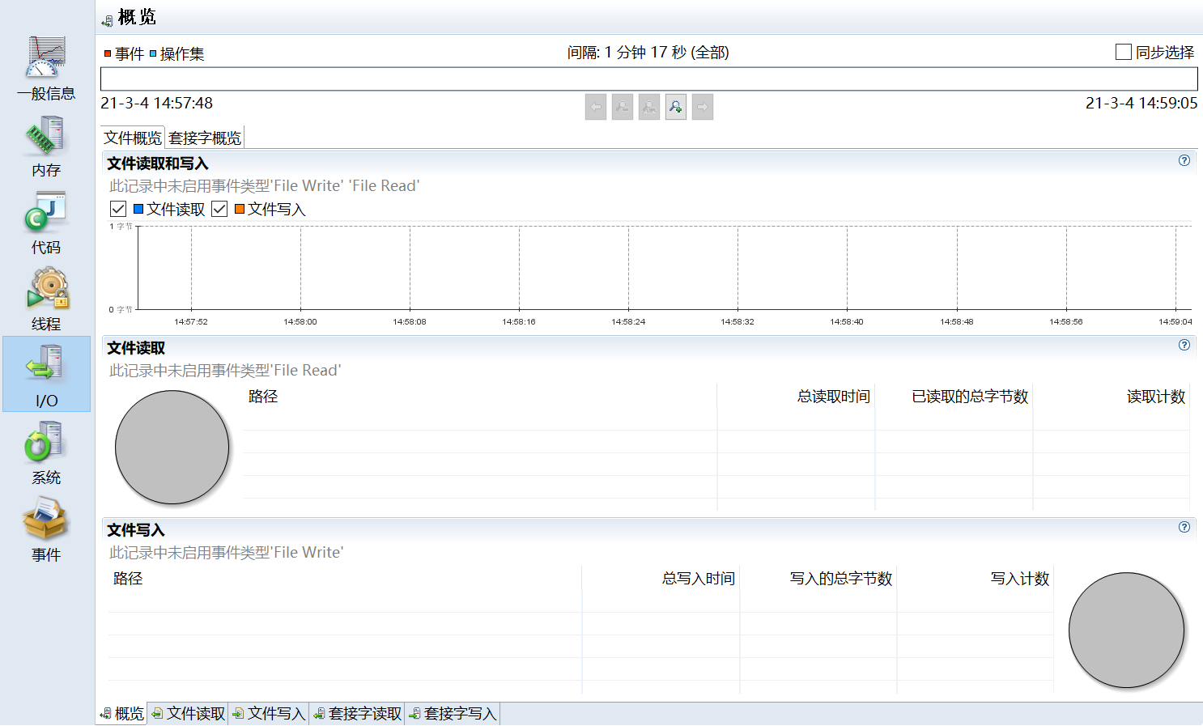Screen dimensions: 1203x726
Task: Click the start time 21-3-4 14:57:48
Action: [x=157, y=104]
